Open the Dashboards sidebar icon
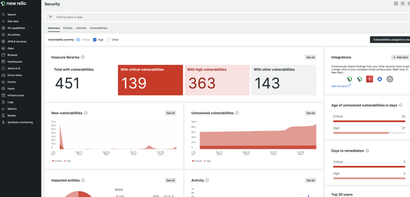This screenshot has height=197, width=410. point(3,61)
